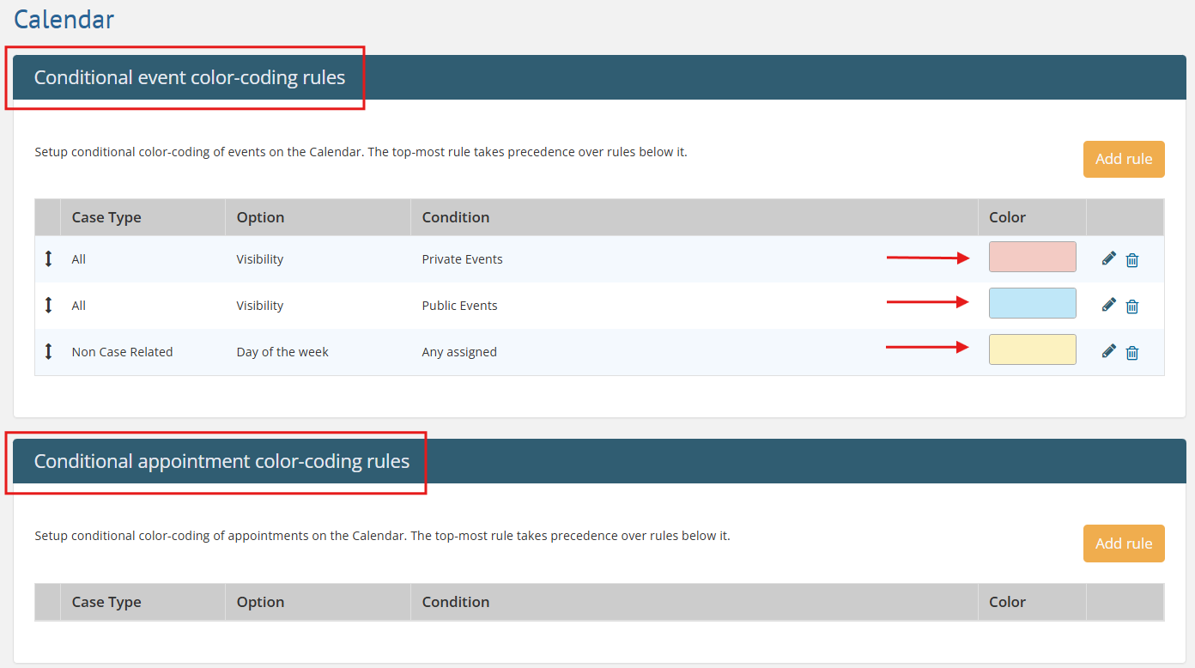Delete the Private Events rule
The height and width of the screenshot is (668, 1195).
tap(1132, 259)
